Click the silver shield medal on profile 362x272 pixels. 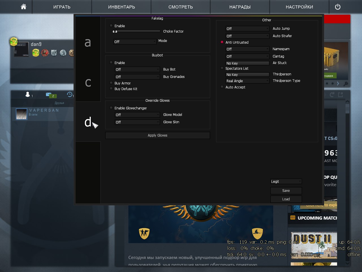click(54, 53)
